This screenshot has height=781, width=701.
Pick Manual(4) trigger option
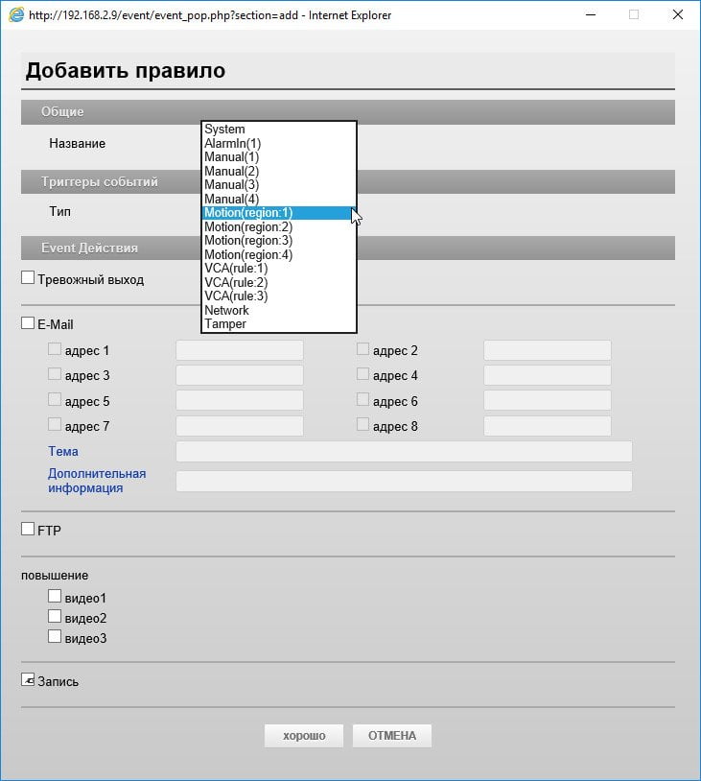click(279, 199)
